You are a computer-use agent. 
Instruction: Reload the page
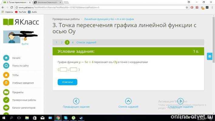[12, 7]
